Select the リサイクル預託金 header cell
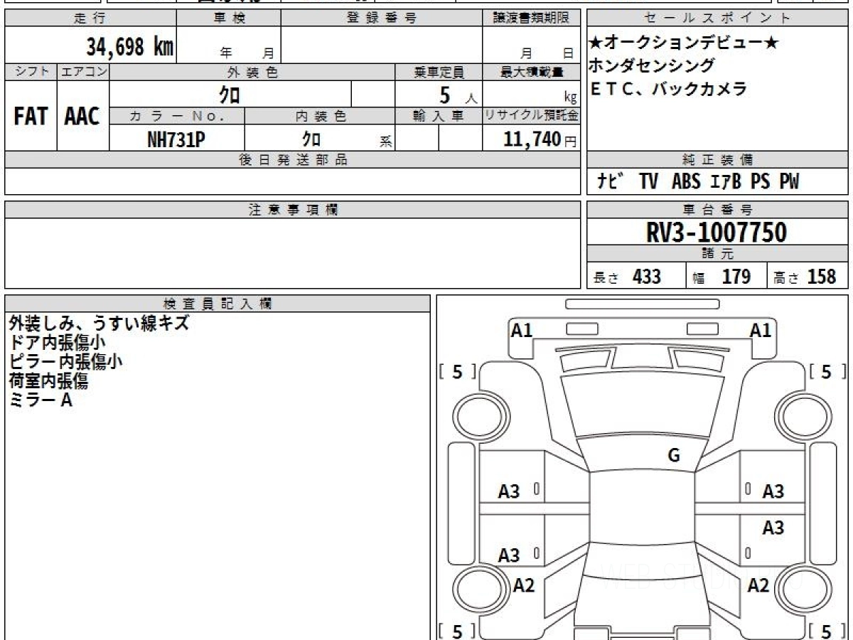Viewport: 853px width, 640px height. pyautogui.click(x=531, y=117)
